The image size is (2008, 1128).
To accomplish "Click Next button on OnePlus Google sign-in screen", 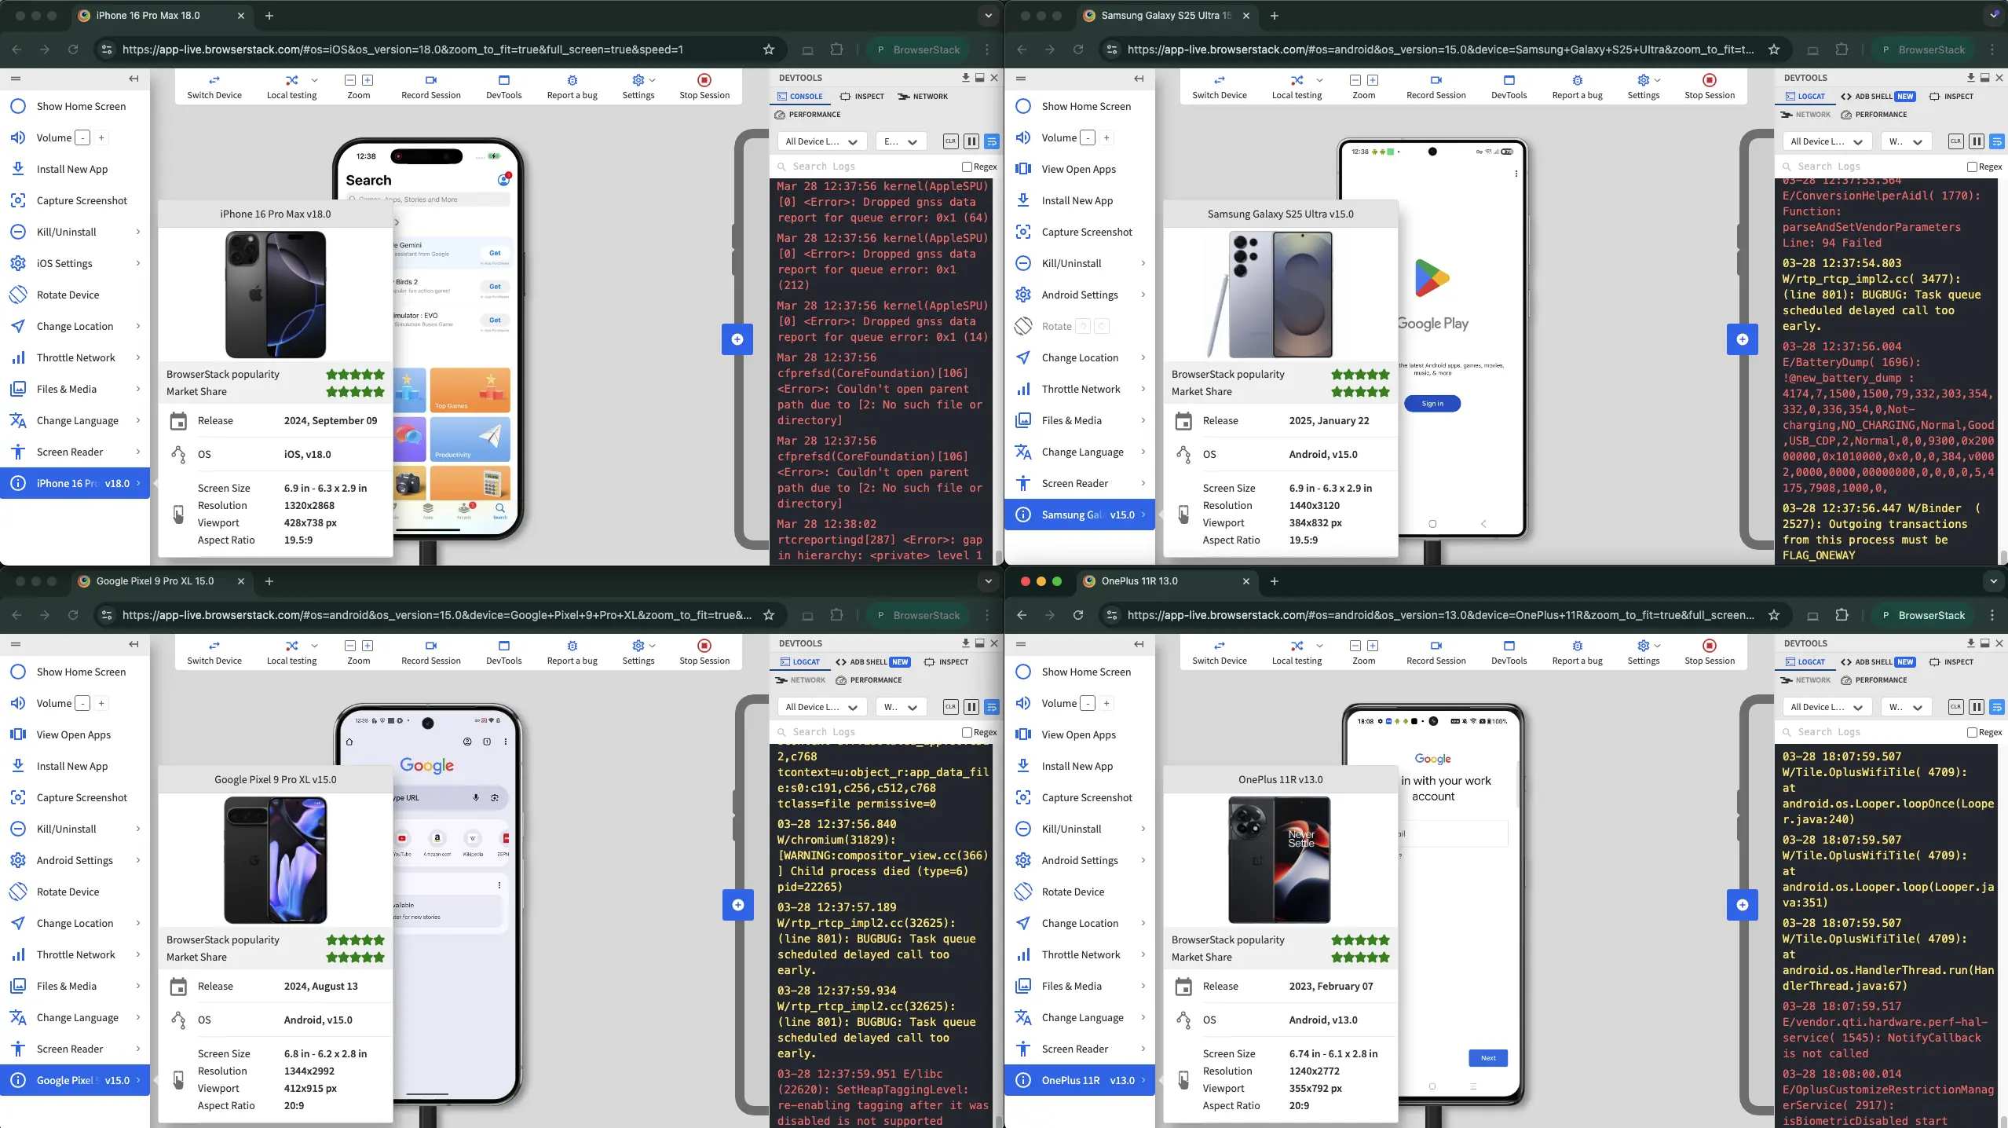I will point(1487,1058).
